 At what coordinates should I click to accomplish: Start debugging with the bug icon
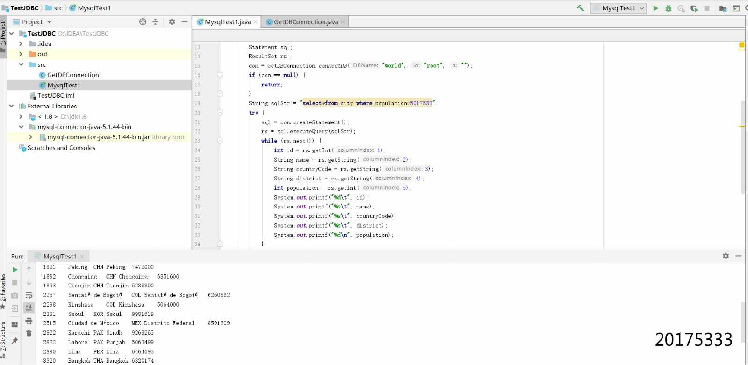(668, 8)
